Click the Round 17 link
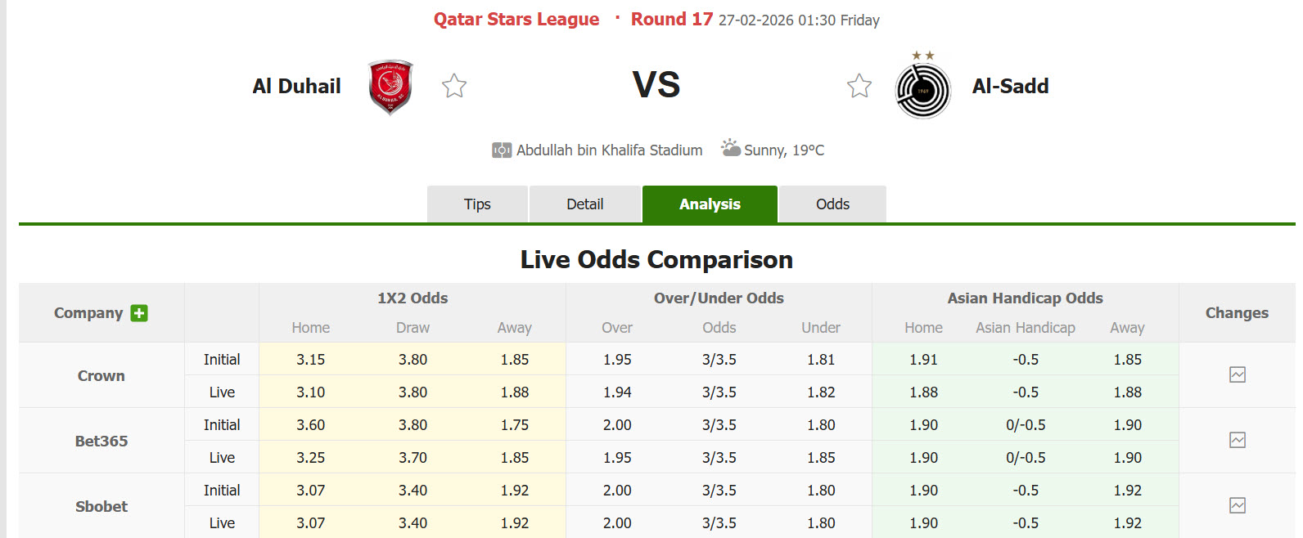This screenshot has height=538, width=1303. pyautogui.click(x=671, y=19)
